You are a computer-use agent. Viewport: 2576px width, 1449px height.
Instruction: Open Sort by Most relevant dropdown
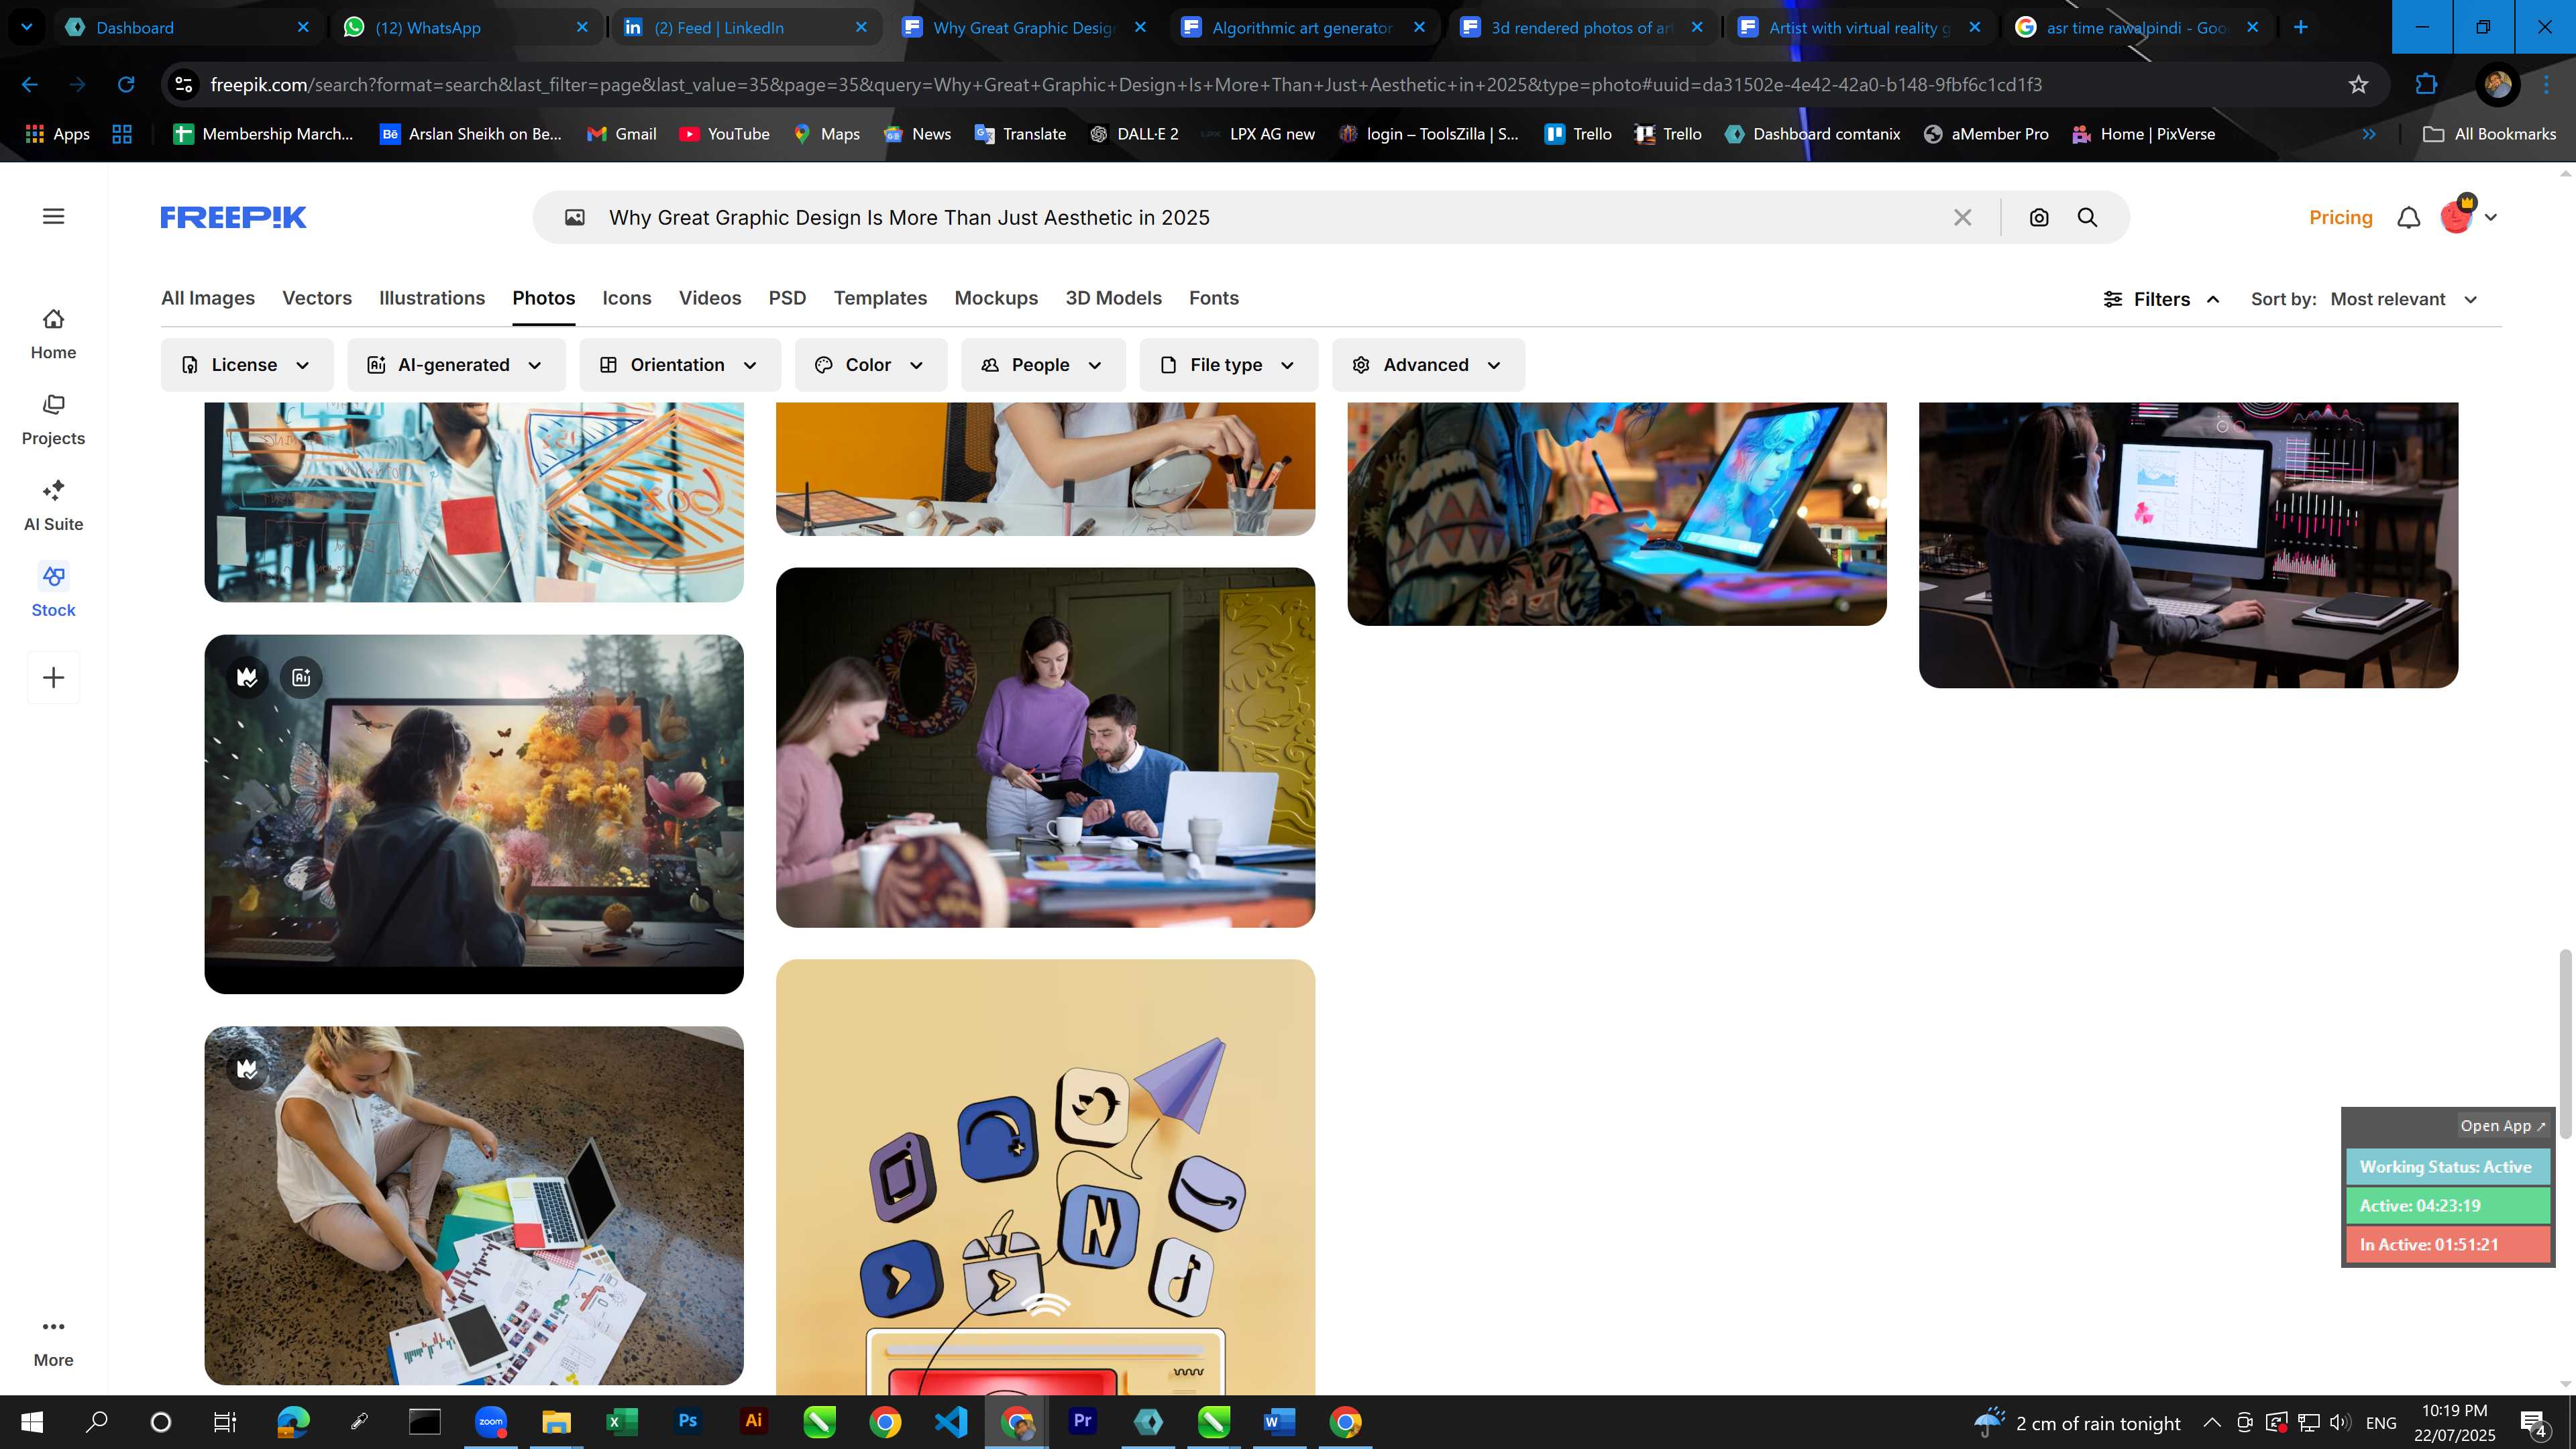click(x=2404, y=299)
